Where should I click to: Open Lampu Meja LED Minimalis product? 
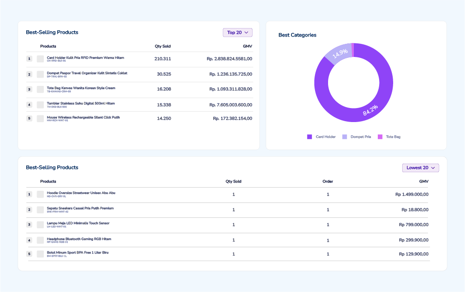78,223
